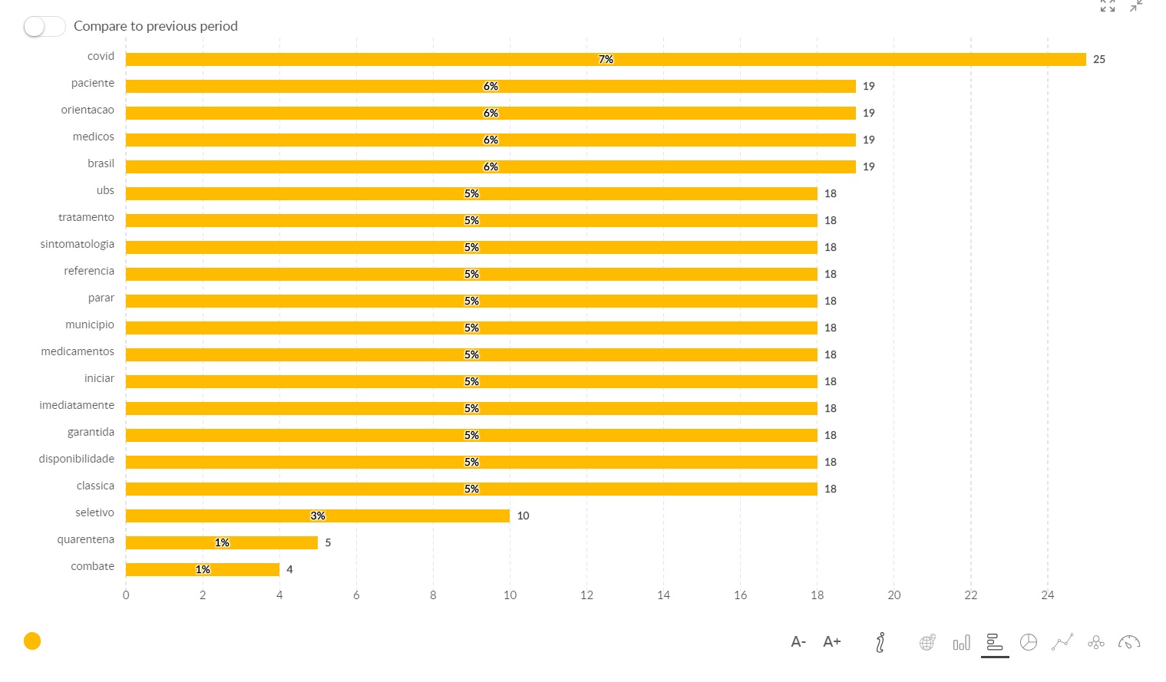
Task: Switch to globe map view
Action: pos(927,642)
